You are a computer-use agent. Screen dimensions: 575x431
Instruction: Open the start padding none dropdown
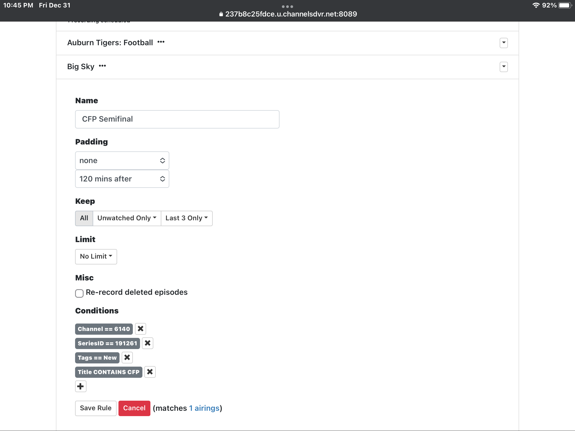click(122, 160)
